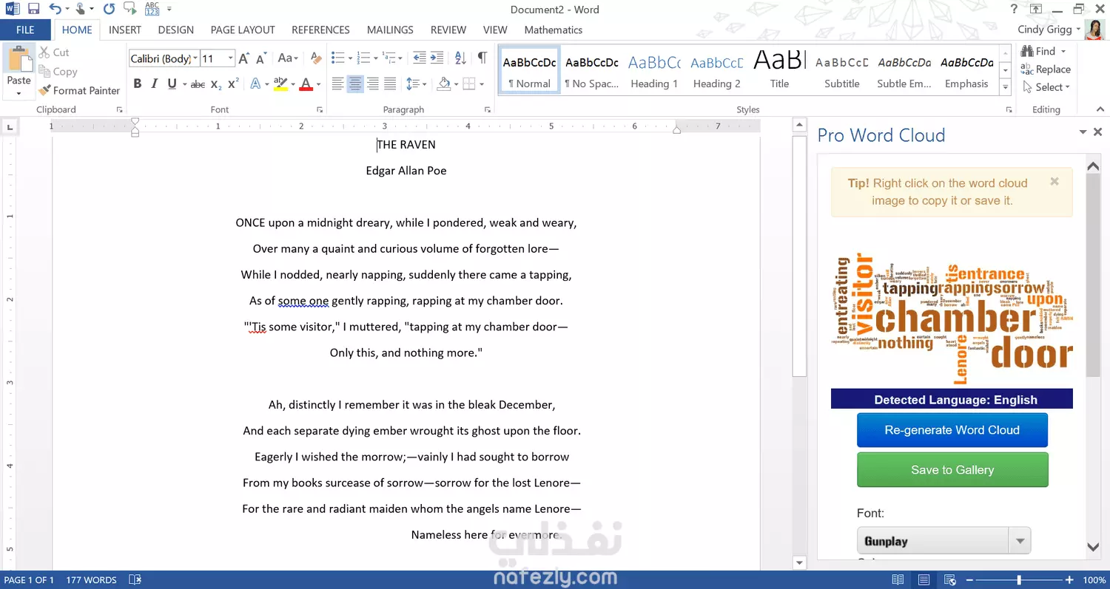Image resolution: width=1110 pixels, height=589 pixels.
Task: Click the Repeat/Redo icon in title bar
Action: click(109, 10)
